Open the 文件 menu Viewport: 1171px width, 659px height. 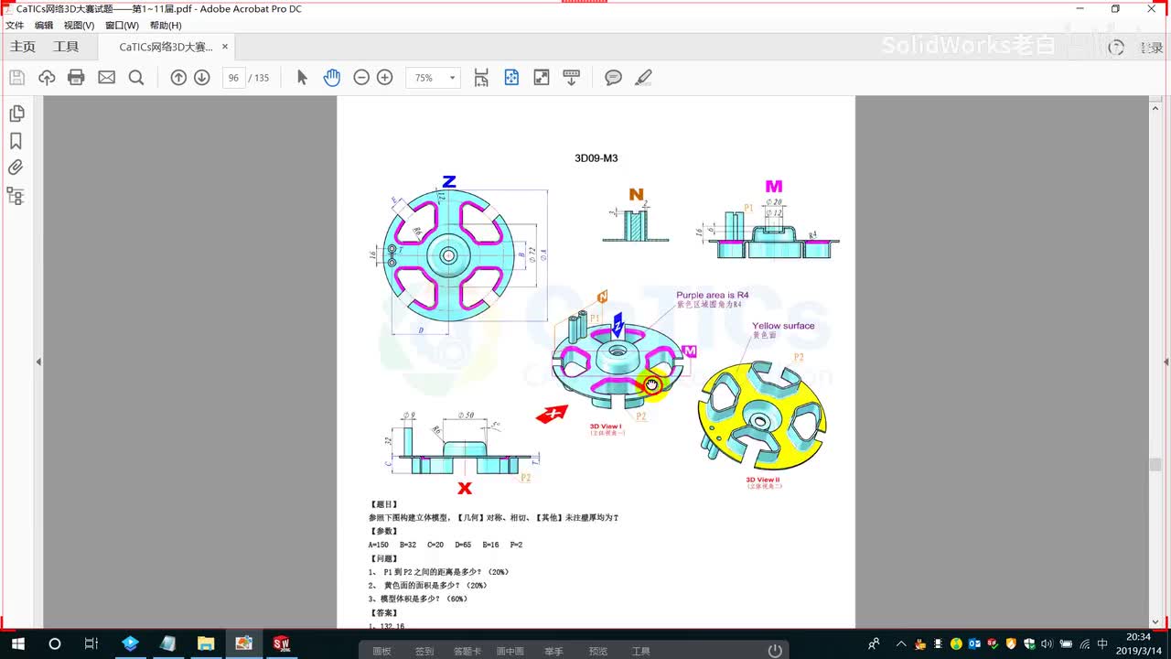tap(15, 26)
